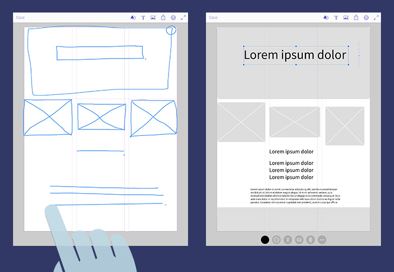Select the Text tool in left panel toolbar

pos(143,17)
